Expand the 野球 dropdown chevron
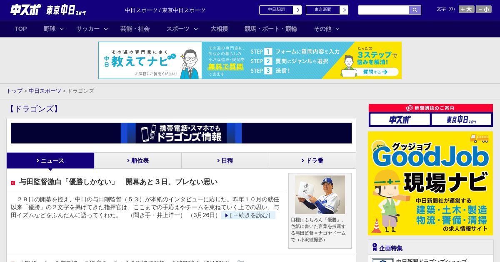The image size is (500, 262). tap(62, 29)
